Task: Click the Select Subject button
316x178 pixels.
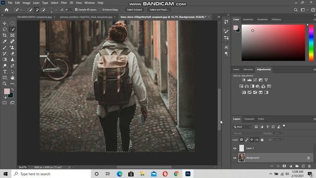Action: coord(134,10)
